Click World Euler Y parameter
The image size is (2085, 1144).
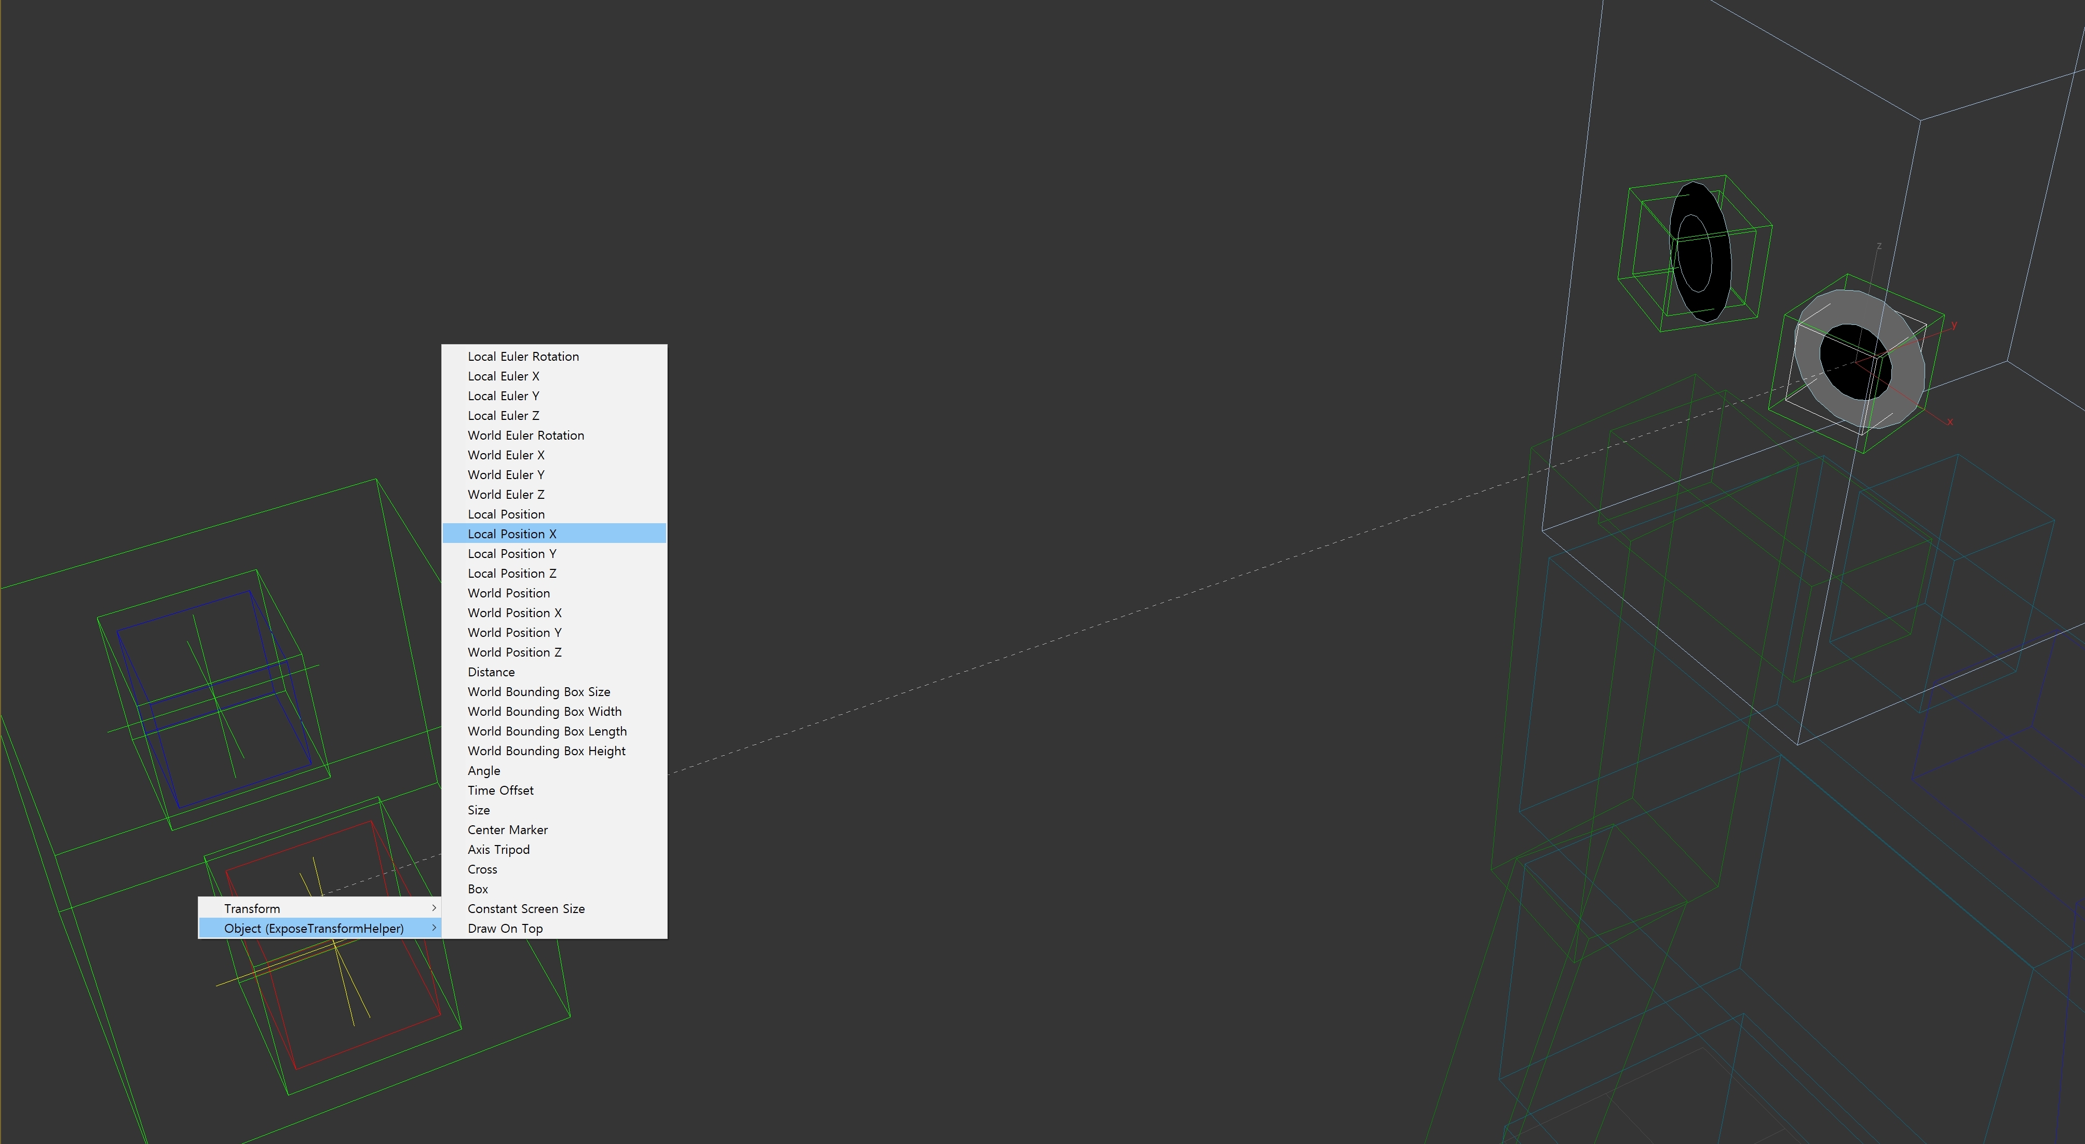pos(506,475)
